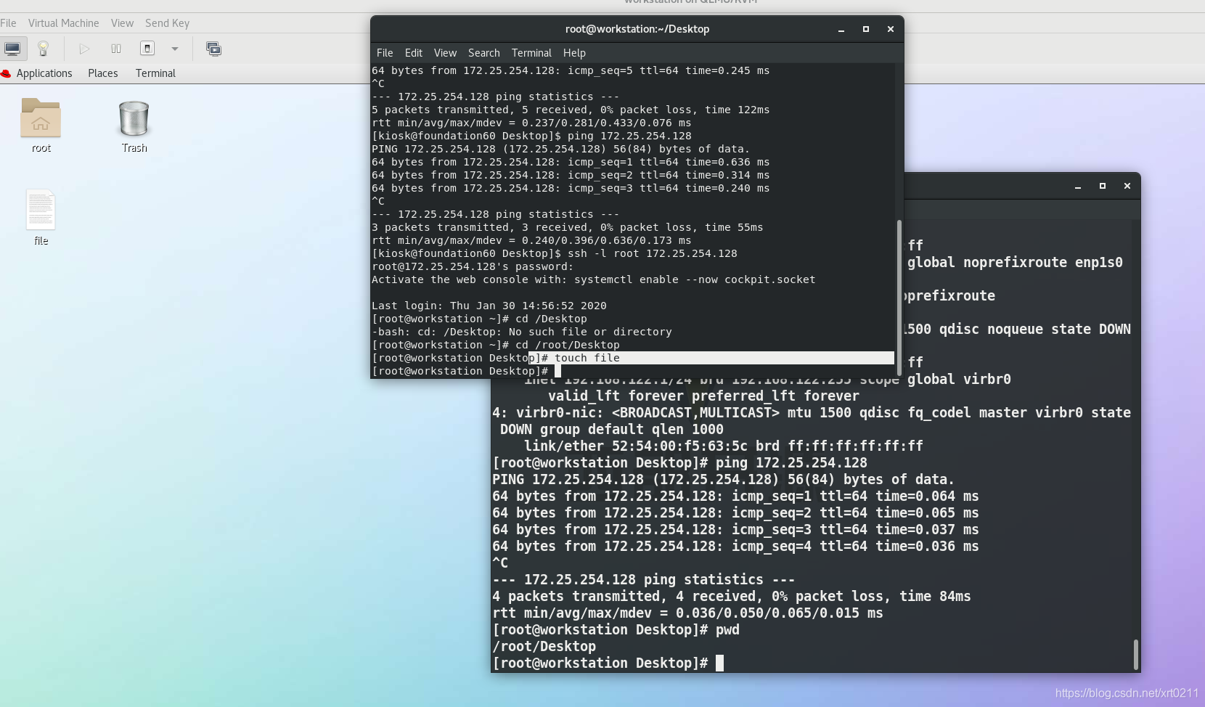Open Edit menu in front terminal
The height and width of the screenshot is (707, 1205).
[x=414, y=53]
